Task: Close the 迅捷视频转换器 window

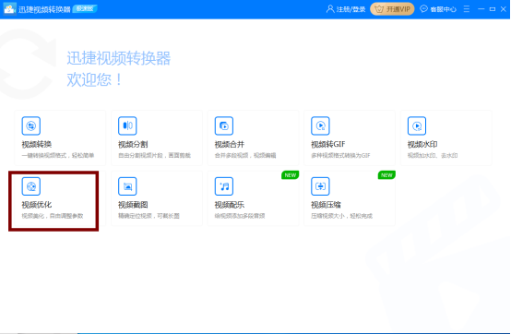Action: pos(504,9)
